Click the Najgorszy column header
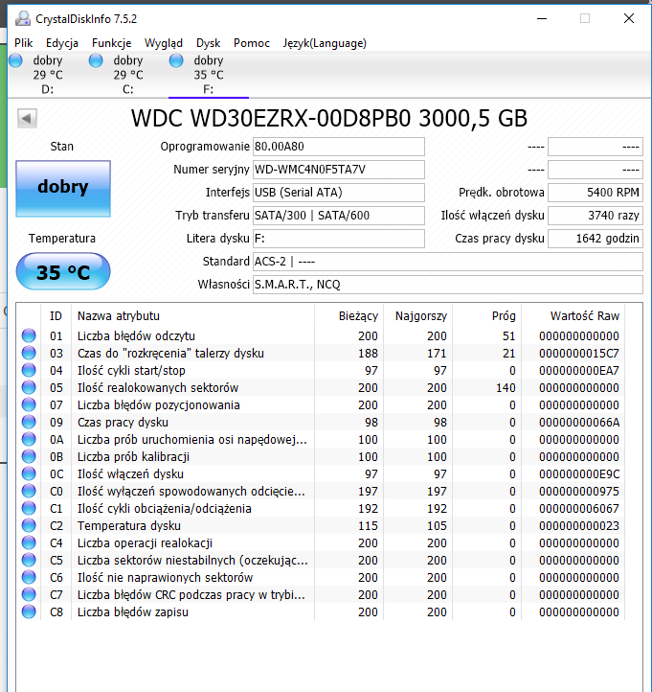The width and height of the screenshot is (652, 692). (418, 316)
